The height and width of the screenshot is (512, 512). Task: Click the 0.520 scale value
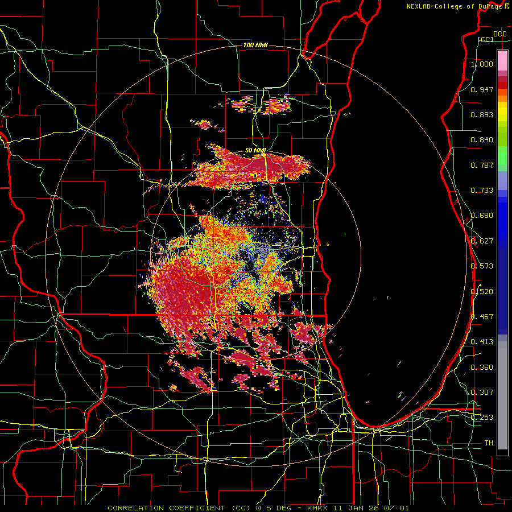pos(482,291)
